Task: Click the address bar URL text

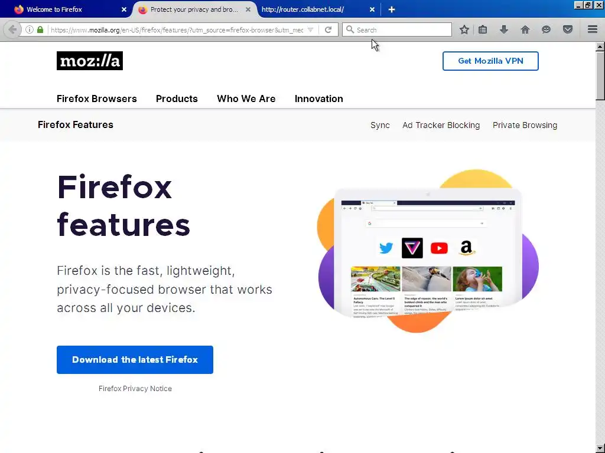Action: coord(177,29)
